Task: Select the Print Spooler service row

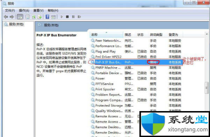Action: point(136,89)
